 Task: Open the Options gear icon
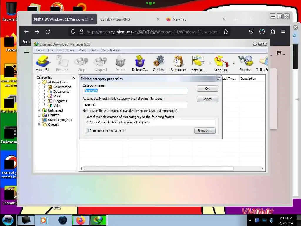click(159, 64)
